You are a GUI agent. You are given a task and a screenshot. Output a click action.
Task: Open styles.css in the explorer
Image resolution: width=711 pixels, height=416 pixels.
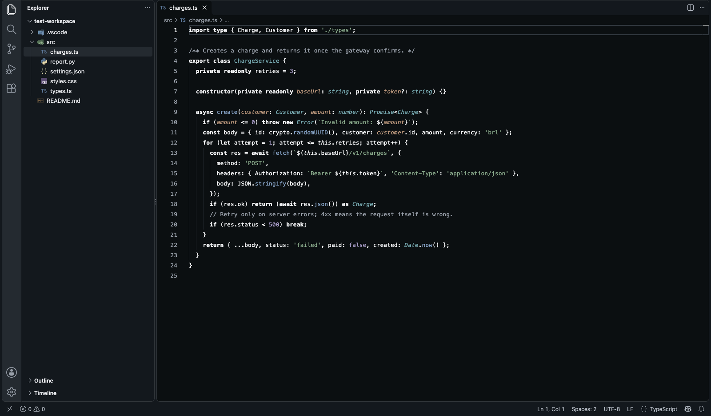point(88,81)
